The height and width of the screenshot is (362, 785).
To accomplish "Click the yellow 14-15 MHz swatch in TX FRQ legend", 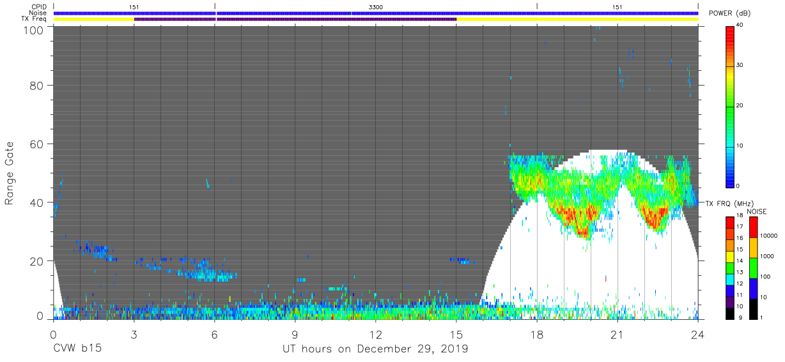I will coord(729,256).
